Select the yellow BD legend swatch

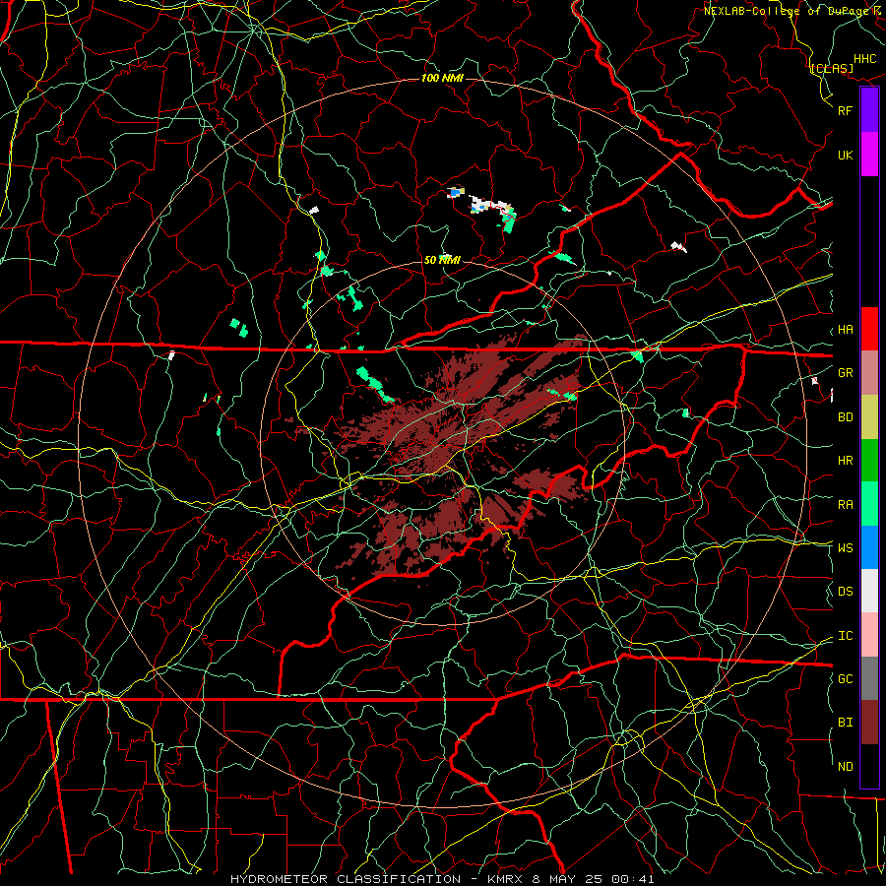point(869,416)
